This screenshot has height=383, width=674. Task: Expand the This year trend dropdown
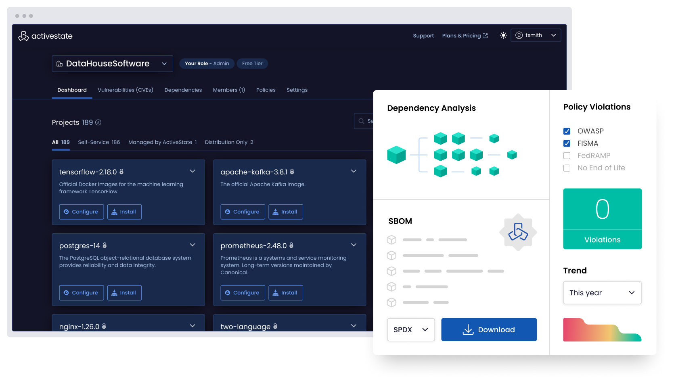pyautogui.click(x=602, y=293)
